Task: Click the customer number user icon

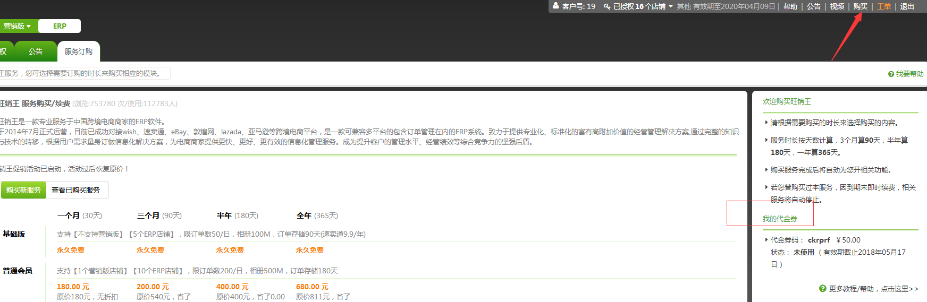Action: pyautogui.click(x=556, y=6)
